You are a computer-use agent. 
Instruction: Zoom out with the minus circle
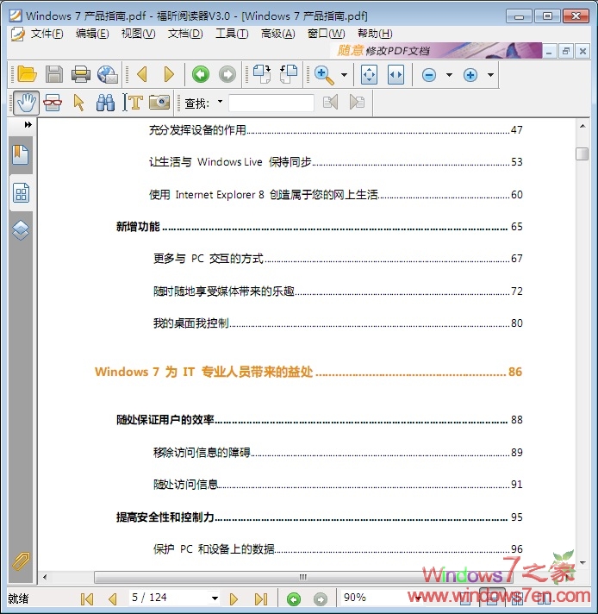pos(429,75)
